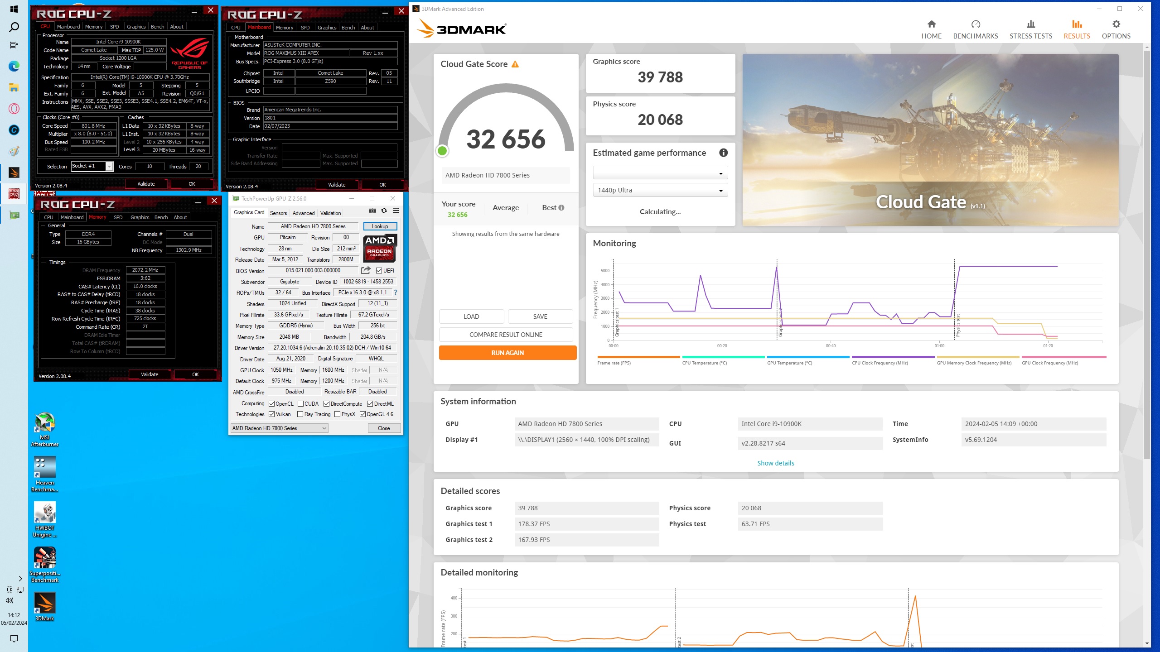Open 3DMark Home section icon

coord(931,24)
